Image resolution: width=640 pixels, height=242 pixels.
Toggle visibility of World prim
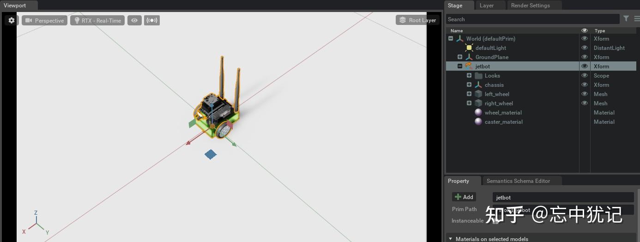point(585,39)
